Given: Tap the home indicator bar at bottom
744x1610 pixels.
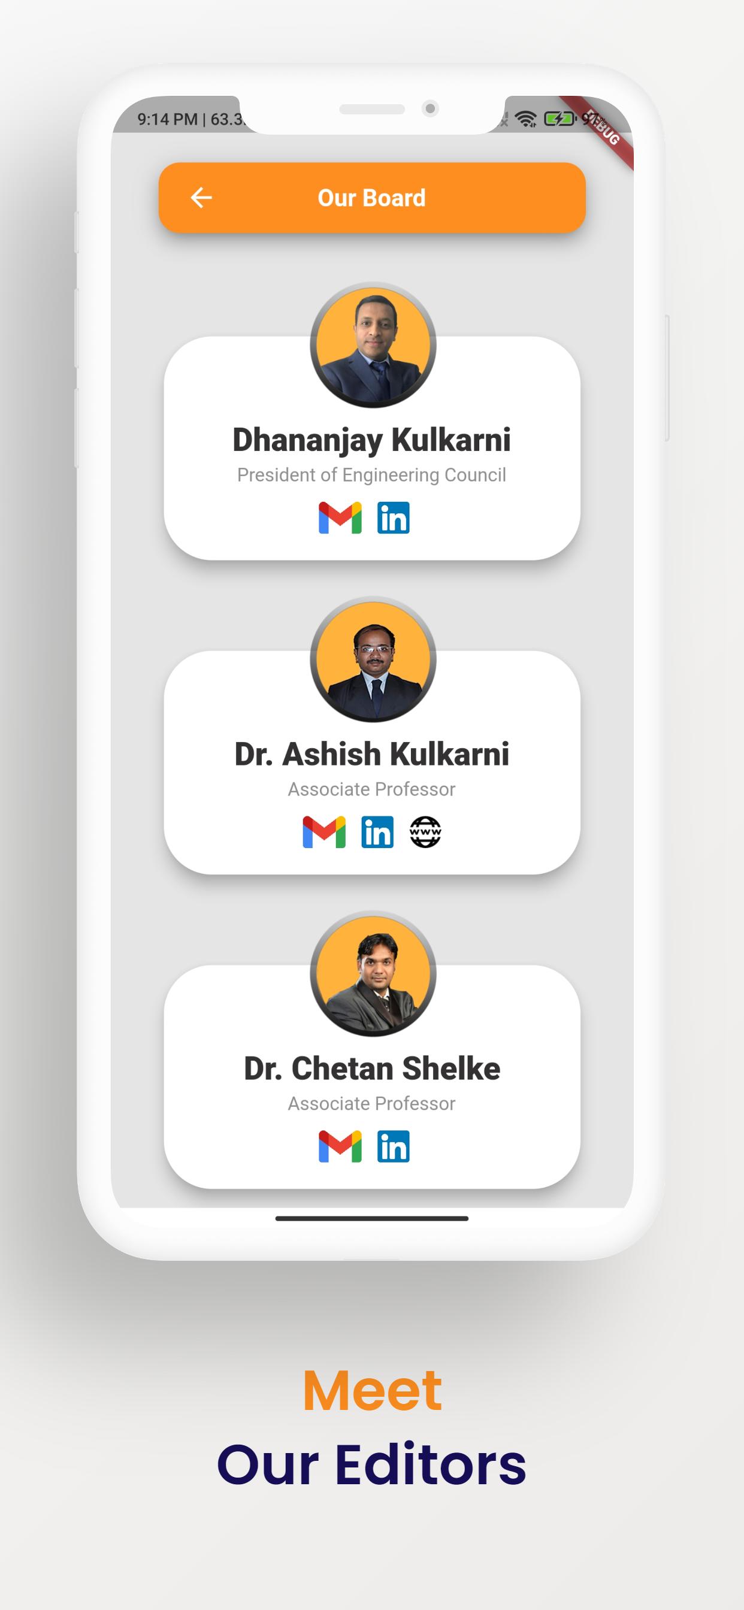Looking at the screenshot, I should (x=372, y=1218).
